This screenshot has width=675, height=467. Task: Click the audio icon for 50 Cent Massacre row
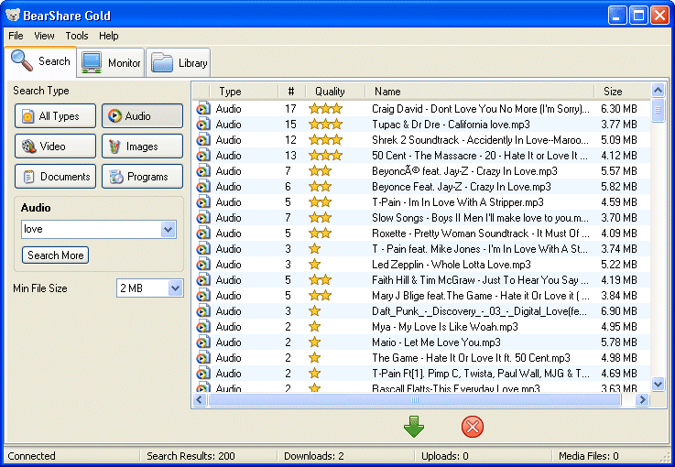(x=203, y=156)
